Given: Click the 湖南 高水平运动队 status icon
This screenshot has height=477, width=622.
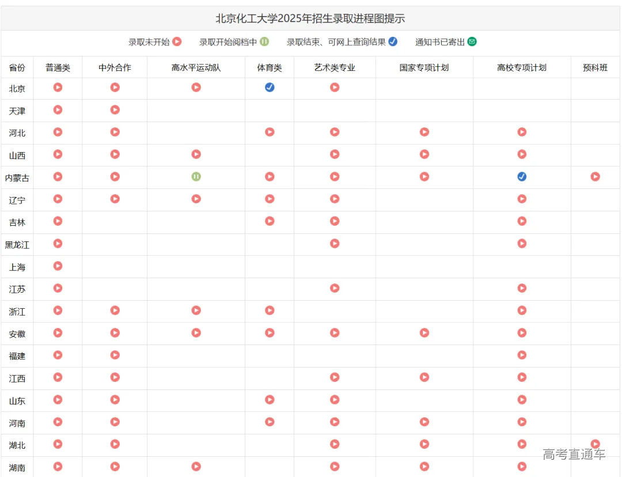Looking at the screenshot, I should pos(196,466).
